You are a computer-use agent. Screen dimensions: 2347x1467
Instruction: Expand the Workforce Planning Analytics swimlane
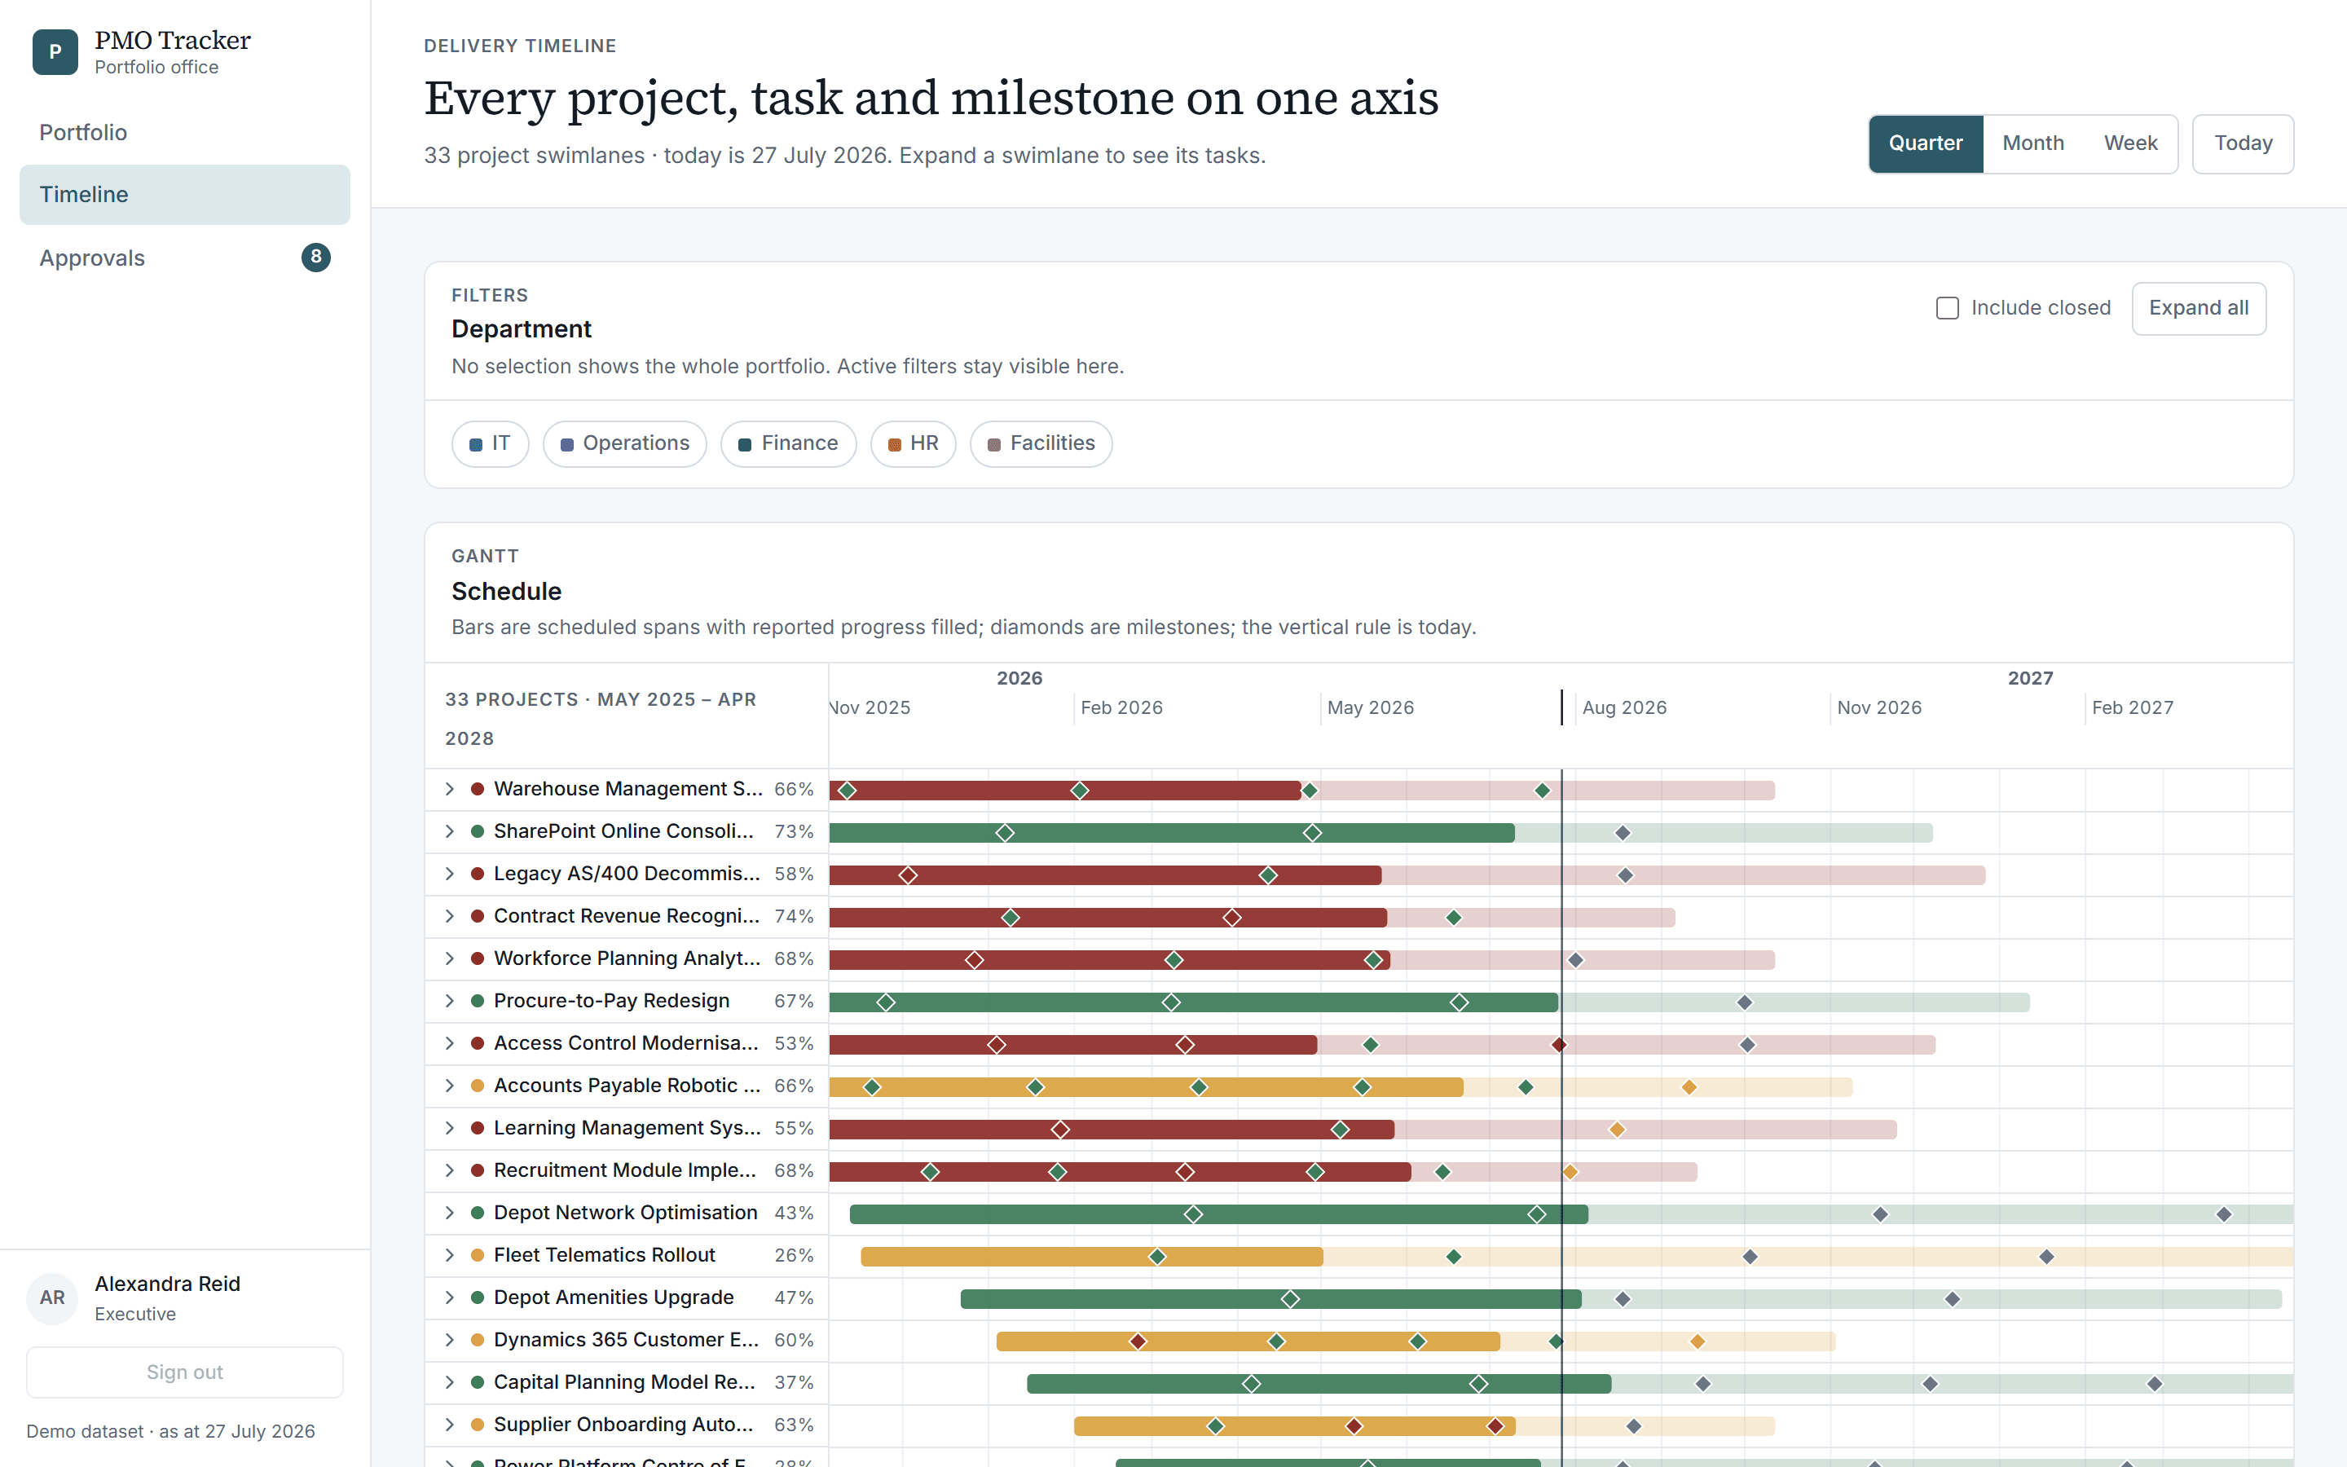(450, 958)
